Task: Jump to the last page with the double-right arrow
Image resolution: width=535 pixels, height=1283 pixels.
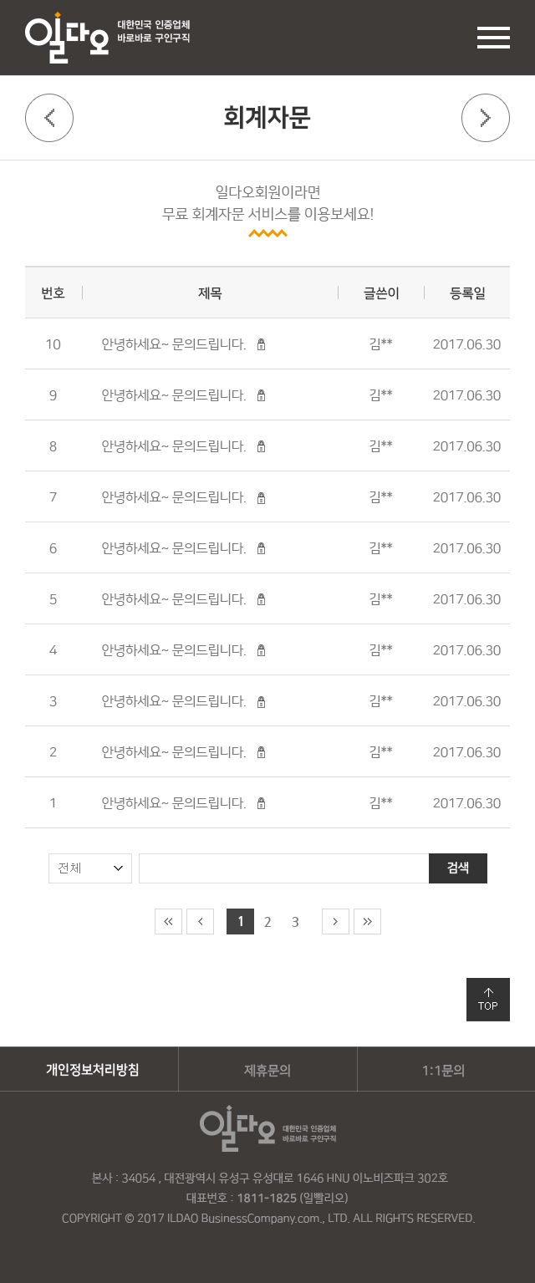Action: tap(367, 921)
